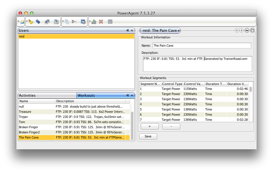273x172 pixels.
Task: Click the user toolbar group drag handle
Action: pos(18,21)
